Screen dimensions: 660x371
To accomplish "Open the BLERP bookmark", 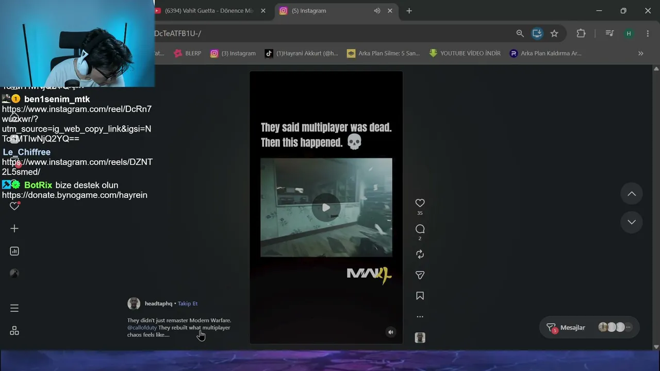I will coord(188,53).
